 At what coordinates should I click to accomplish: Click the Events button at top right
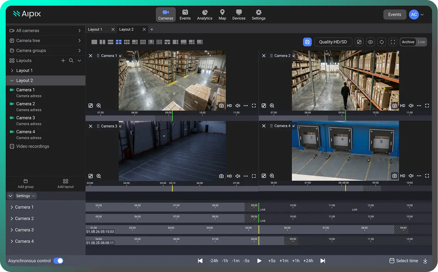(395, 15)
